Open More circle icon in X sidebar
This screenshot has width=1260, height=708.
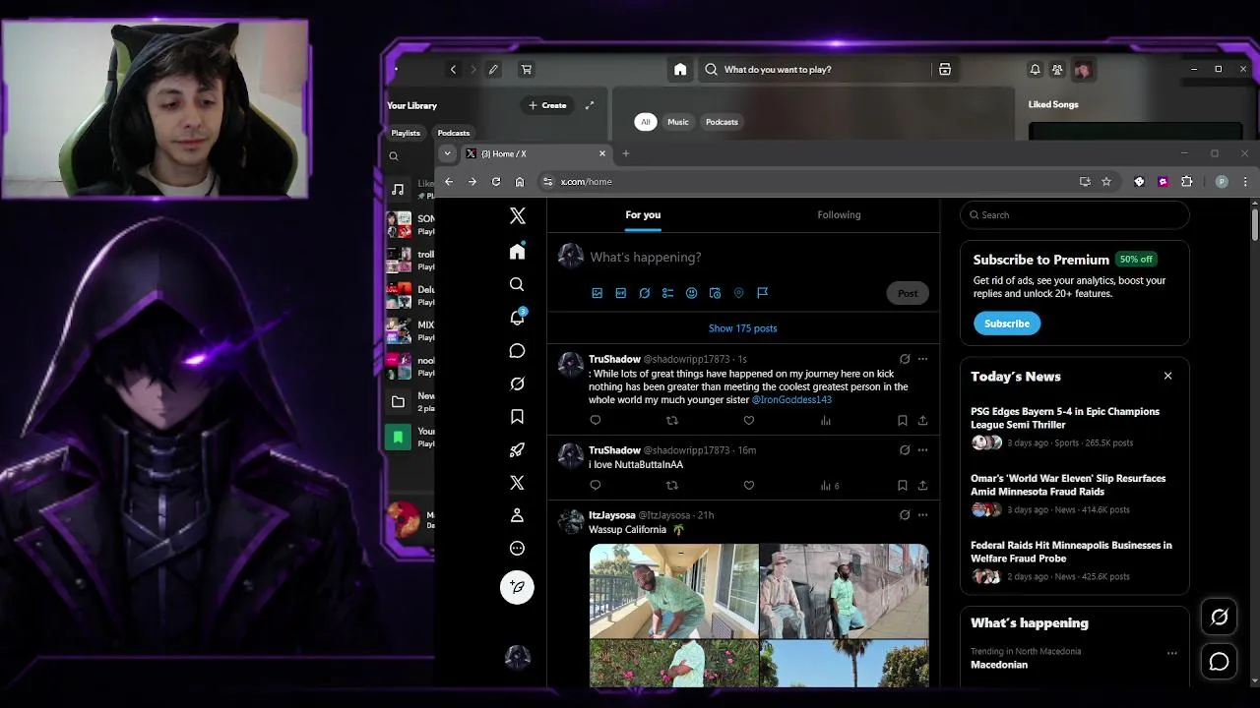(517, 549)
